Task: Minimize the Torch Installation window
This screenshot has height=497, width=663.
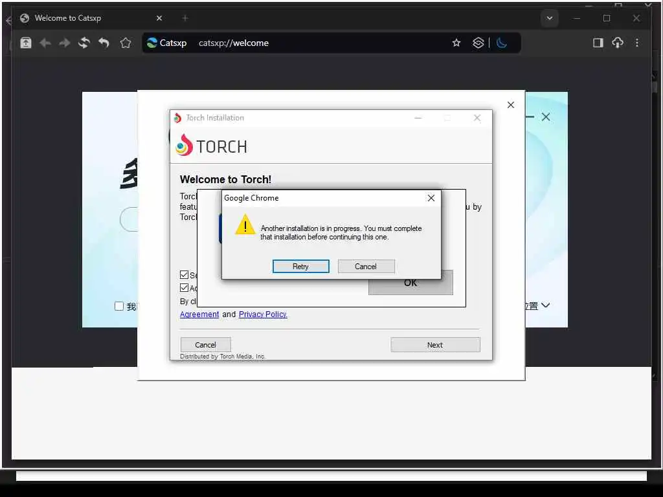Action: tap(418, 118)
